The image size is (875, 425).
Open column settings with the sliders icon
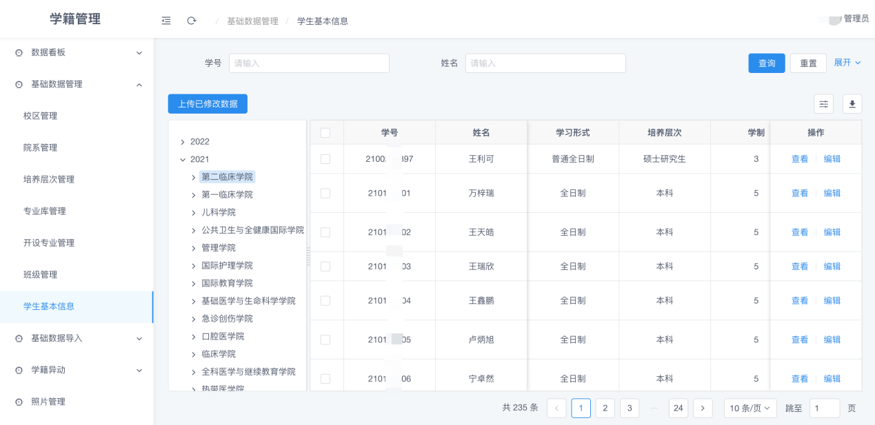[823, 103]
